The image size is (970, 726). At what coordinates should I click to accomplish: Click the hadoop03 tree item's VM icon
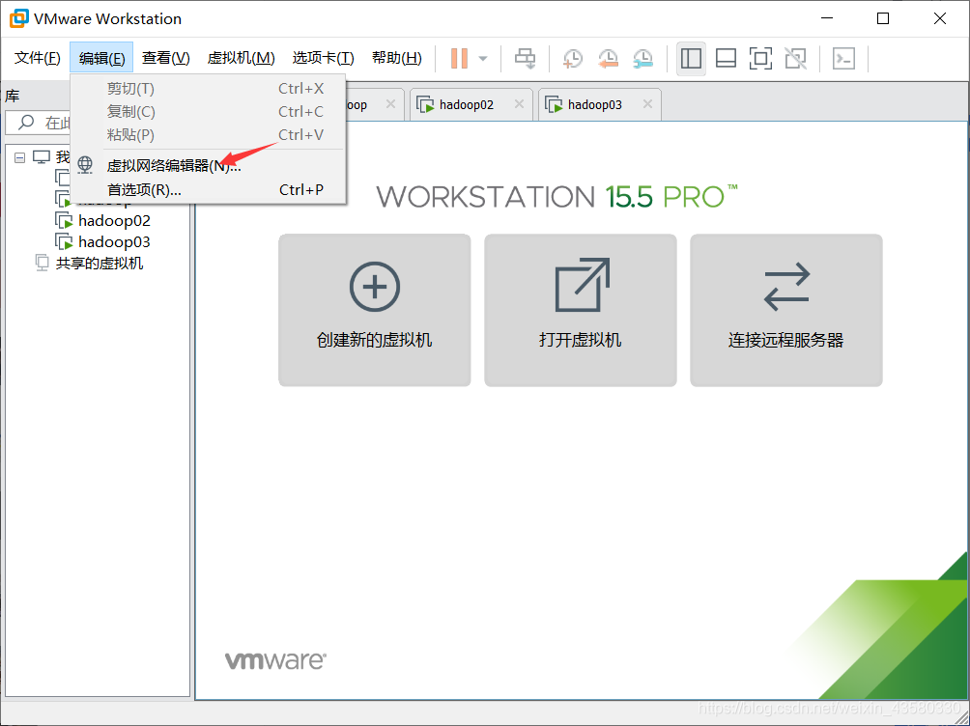click(x=65, y=241)
